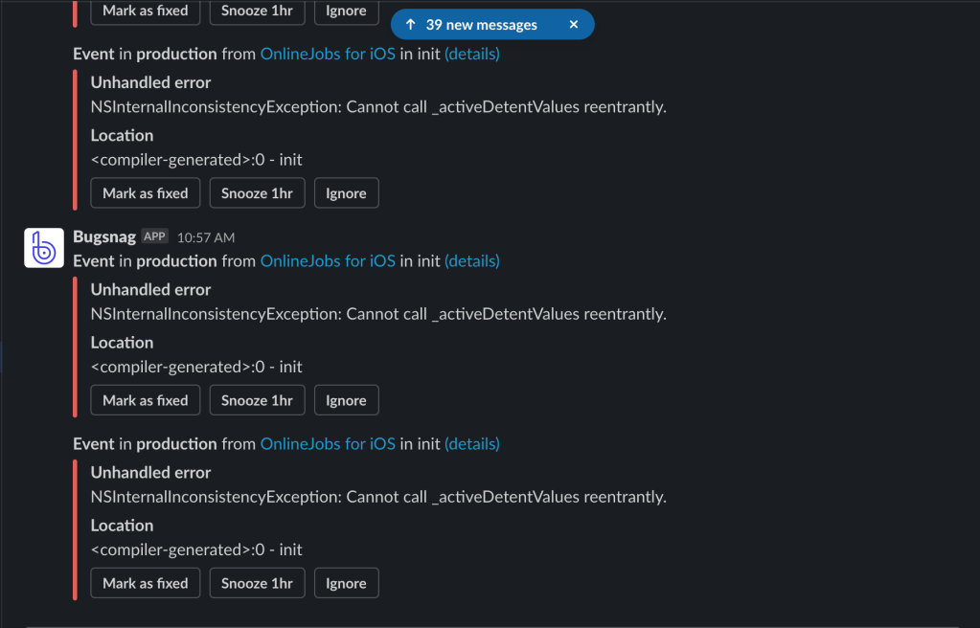Open details link in event above Bugsnag header
Image resolution: width=980 pixels, height=628 pixels.
471,54
